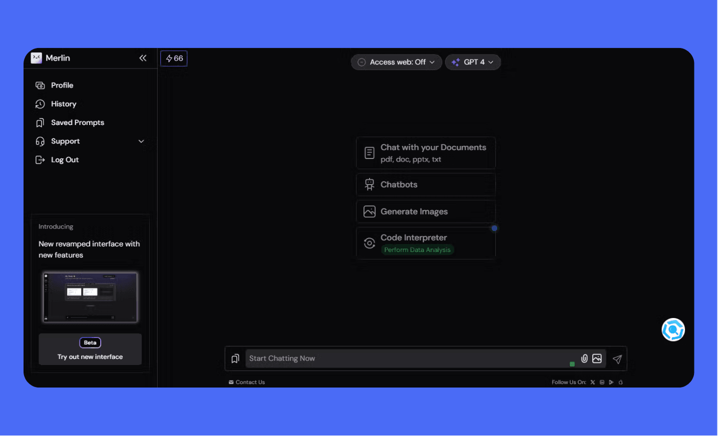Send message with paper plane icon

pyautogui.click(x=617, y=359)
